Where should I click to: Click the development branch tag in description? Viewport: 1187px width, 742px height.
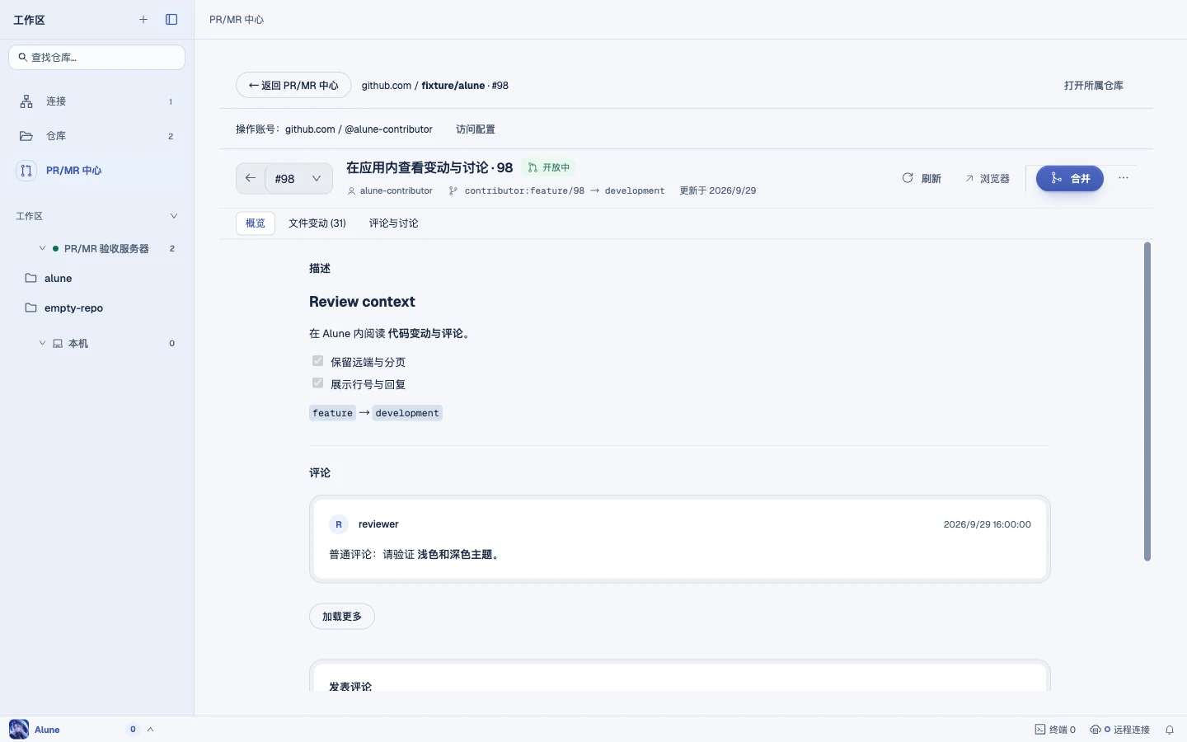pyautogui.click(x=407, y=413)
